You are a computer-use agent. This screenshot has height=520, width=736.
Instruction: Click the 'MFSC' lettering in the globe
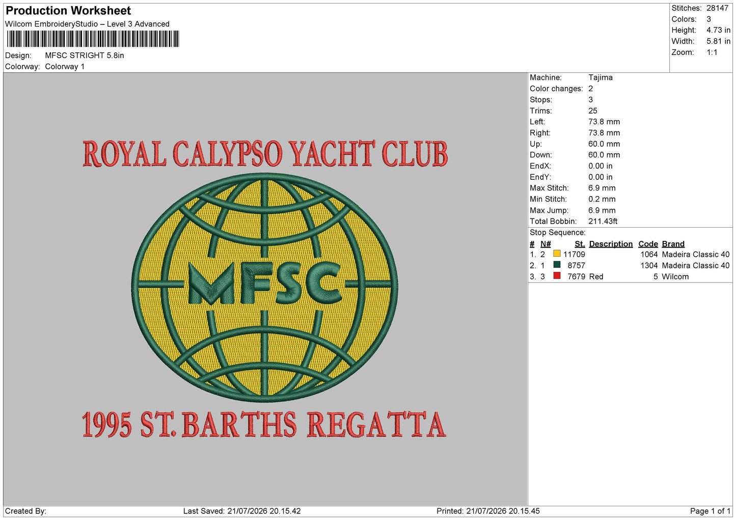265,284
